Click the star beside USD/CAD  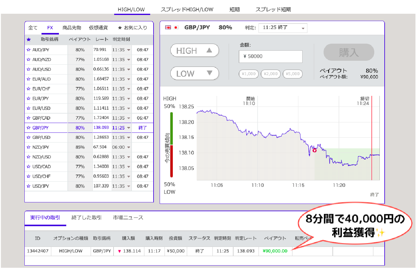tap(29, 167)
